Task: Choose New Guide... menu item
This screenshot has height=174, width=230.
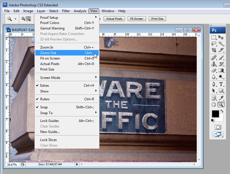Action: (x=67, y=132)
